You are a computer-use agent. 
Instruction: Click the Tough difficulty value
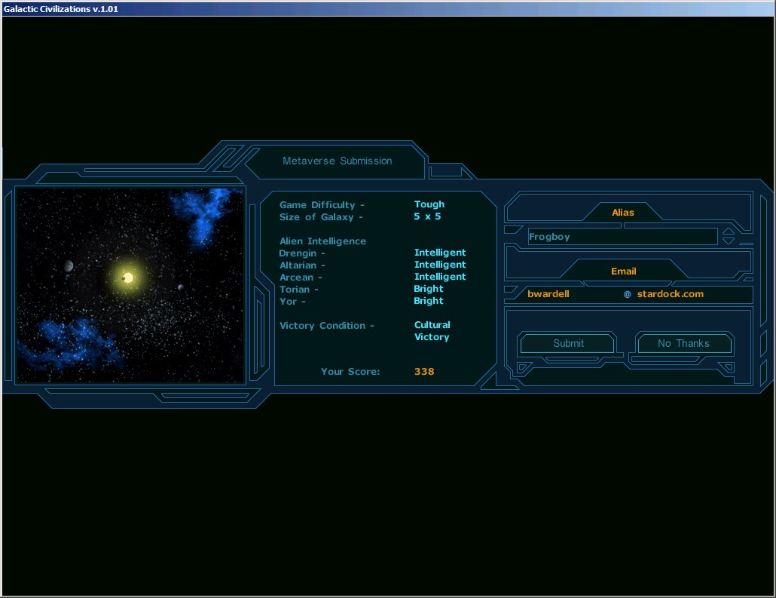(429, 204)
